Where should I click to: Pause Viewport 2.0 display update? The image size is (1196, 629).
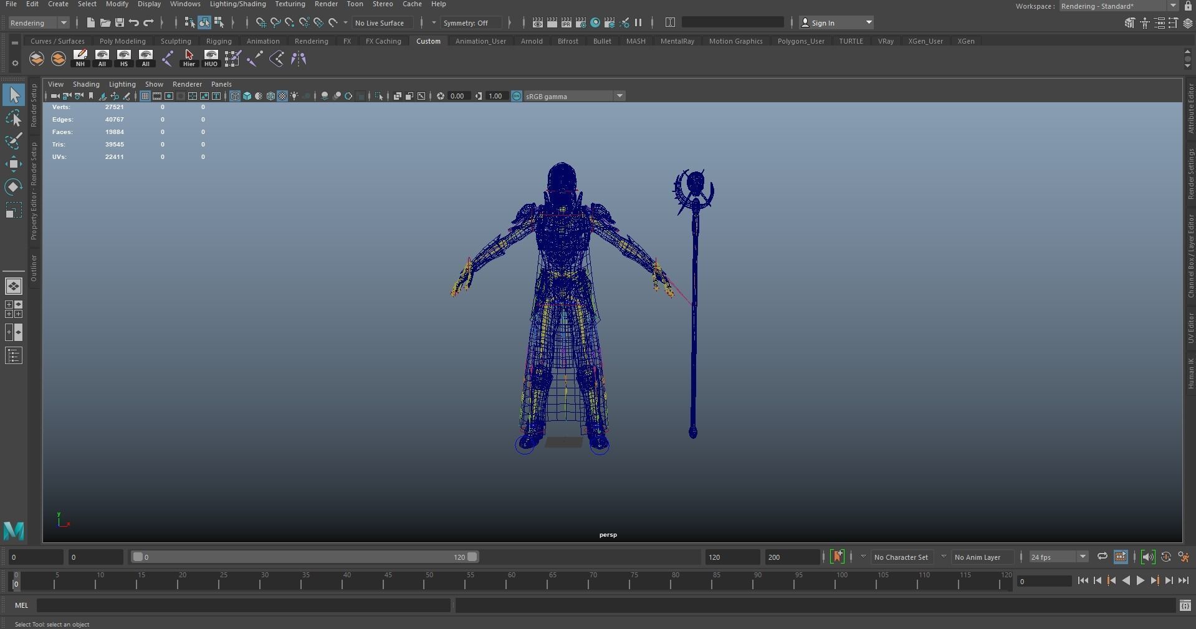[x=638, y=23]
